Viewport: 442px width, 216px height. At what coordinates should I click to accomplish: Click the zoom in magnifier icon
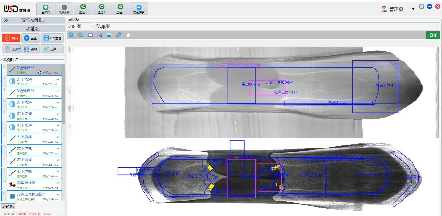pyautogui.click(x=71, y=35)
